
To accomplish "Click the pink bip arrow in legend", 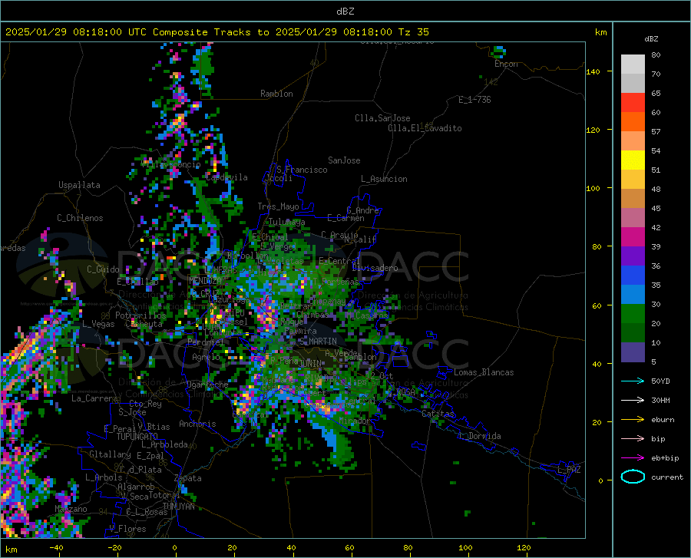I will (x=633, y=438).
